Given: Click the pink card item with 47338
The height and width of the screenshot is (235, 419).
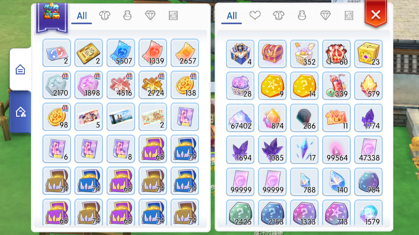Looking at the screenshot, I should click(x=368, y=150).
